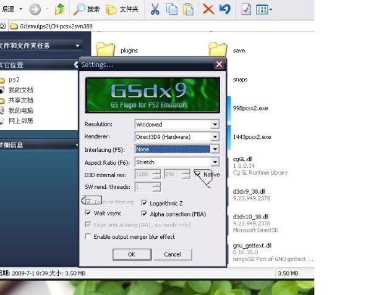Click the Cancel button
This screenshot has height=295, width=371.
173,254
